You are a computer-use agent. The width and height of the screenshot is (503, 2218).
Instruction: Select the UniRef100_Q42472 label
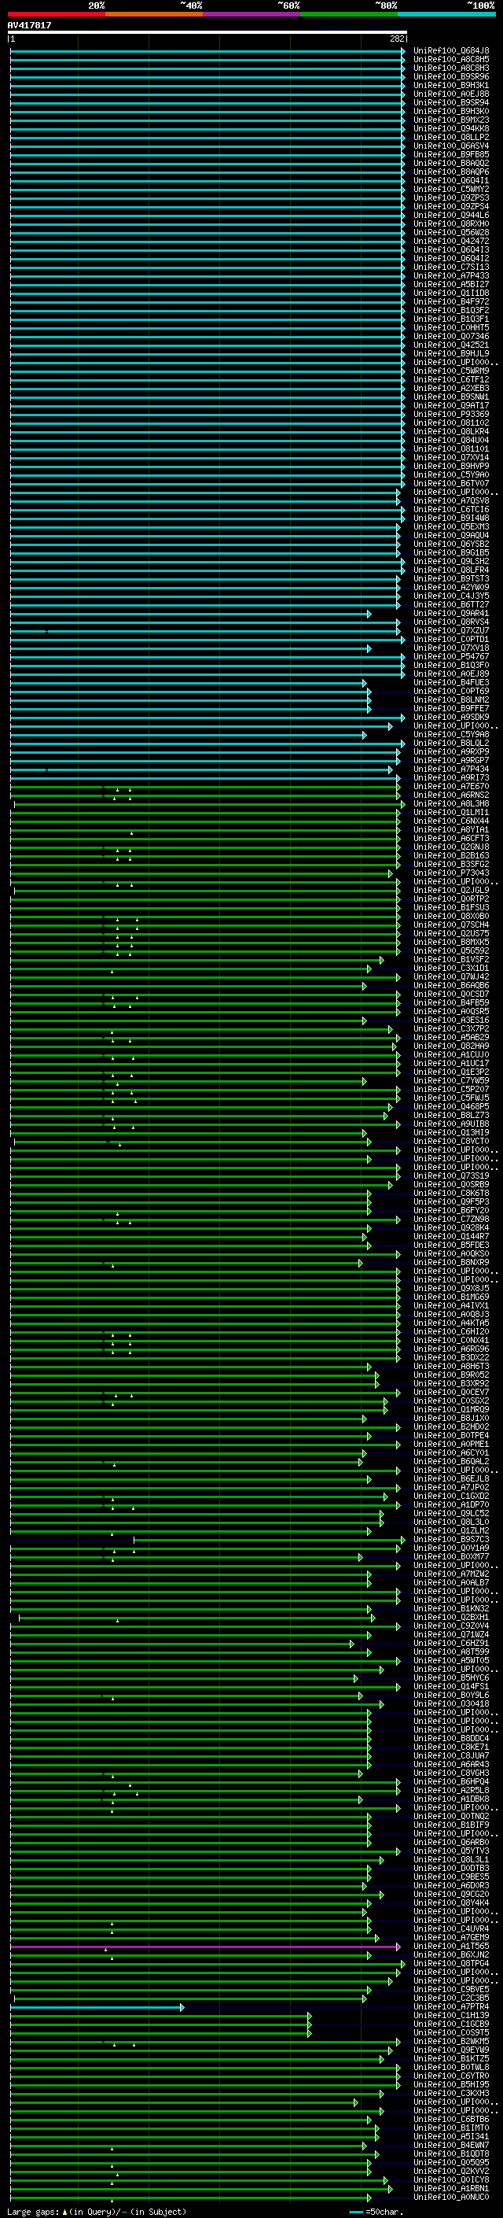tap(451, 241)
